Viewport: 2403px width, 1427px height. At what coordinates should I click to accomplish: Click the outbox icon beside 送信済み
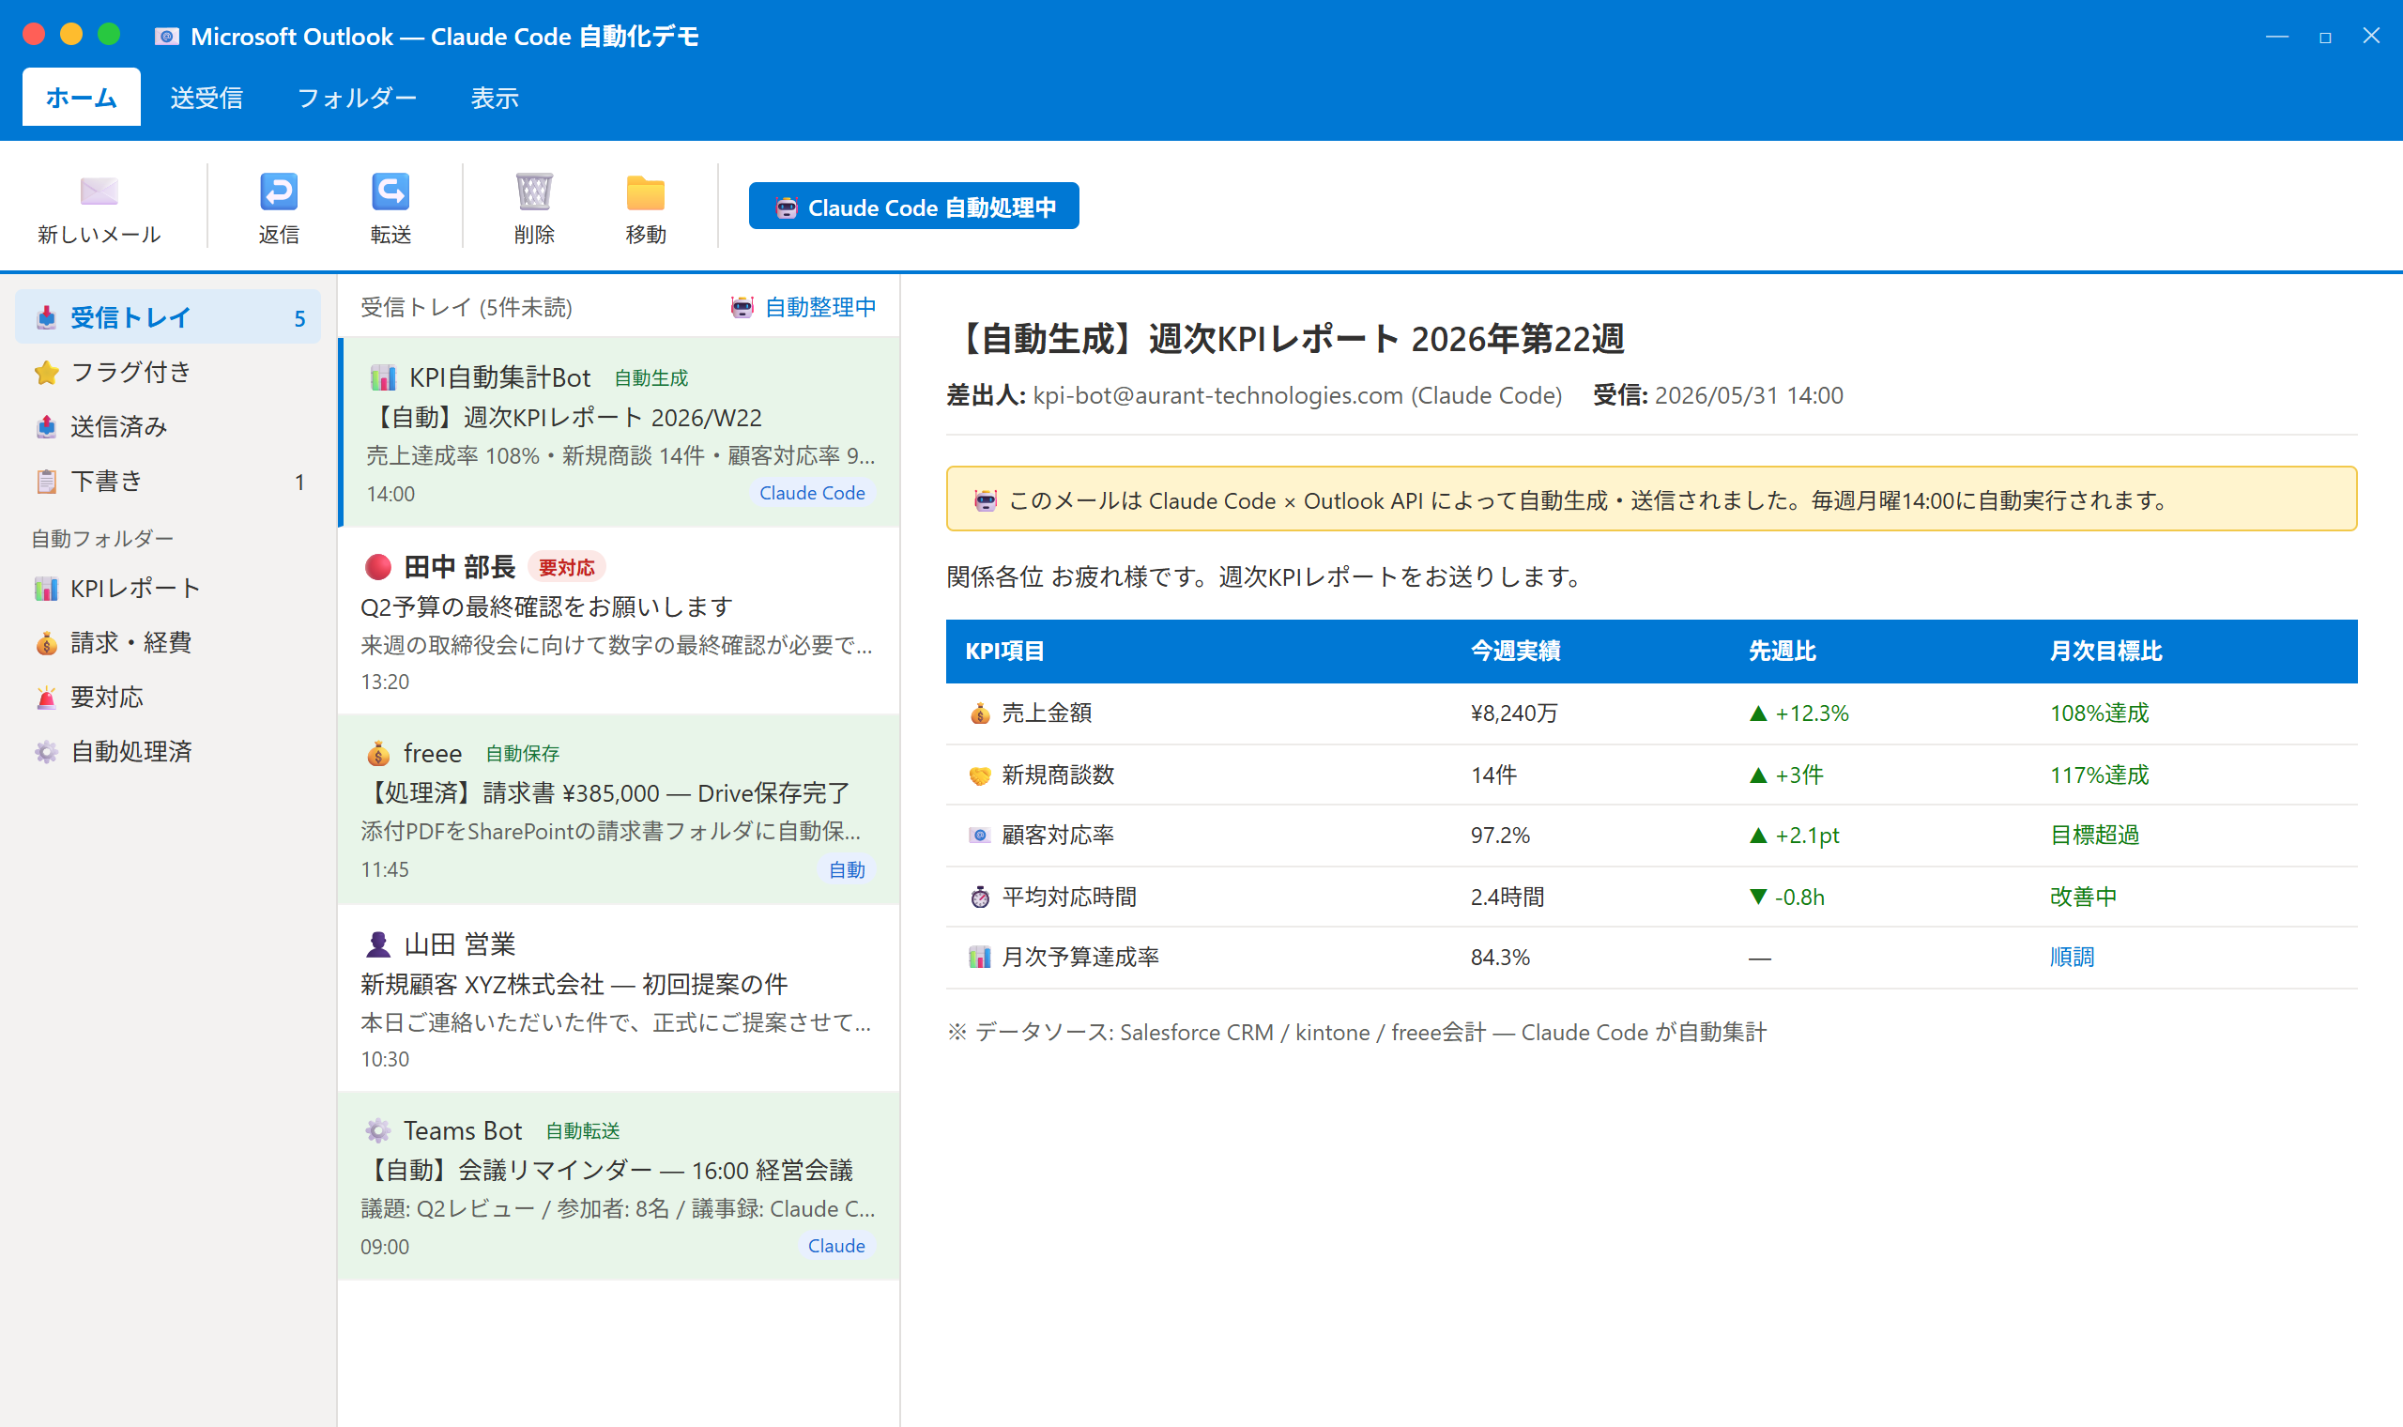pyautogui.click(x=46, y=426)
